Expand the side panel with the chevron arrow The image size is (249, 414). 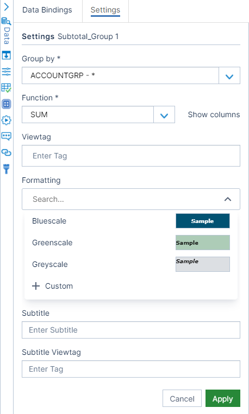point(7,7)
